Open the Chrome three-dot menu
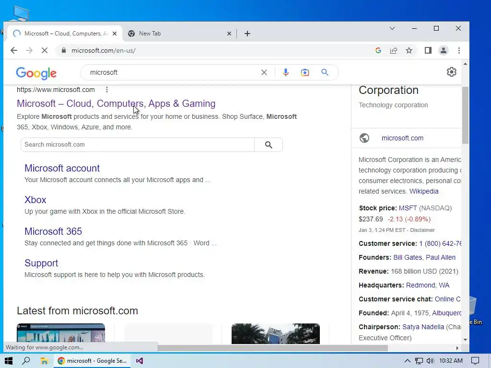The height and width of the screenshot is (368, 491). point(459,50)
